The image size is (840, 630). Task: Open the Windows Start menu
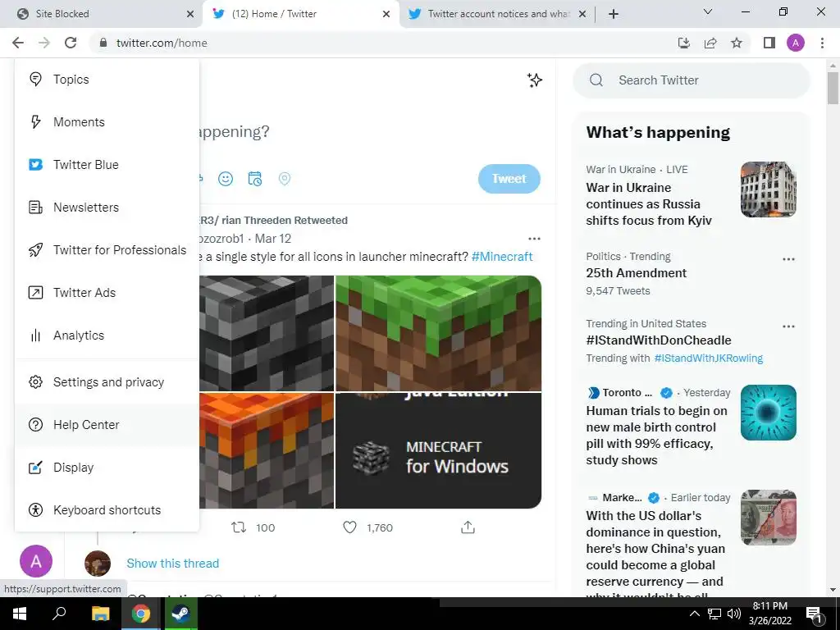20,614
